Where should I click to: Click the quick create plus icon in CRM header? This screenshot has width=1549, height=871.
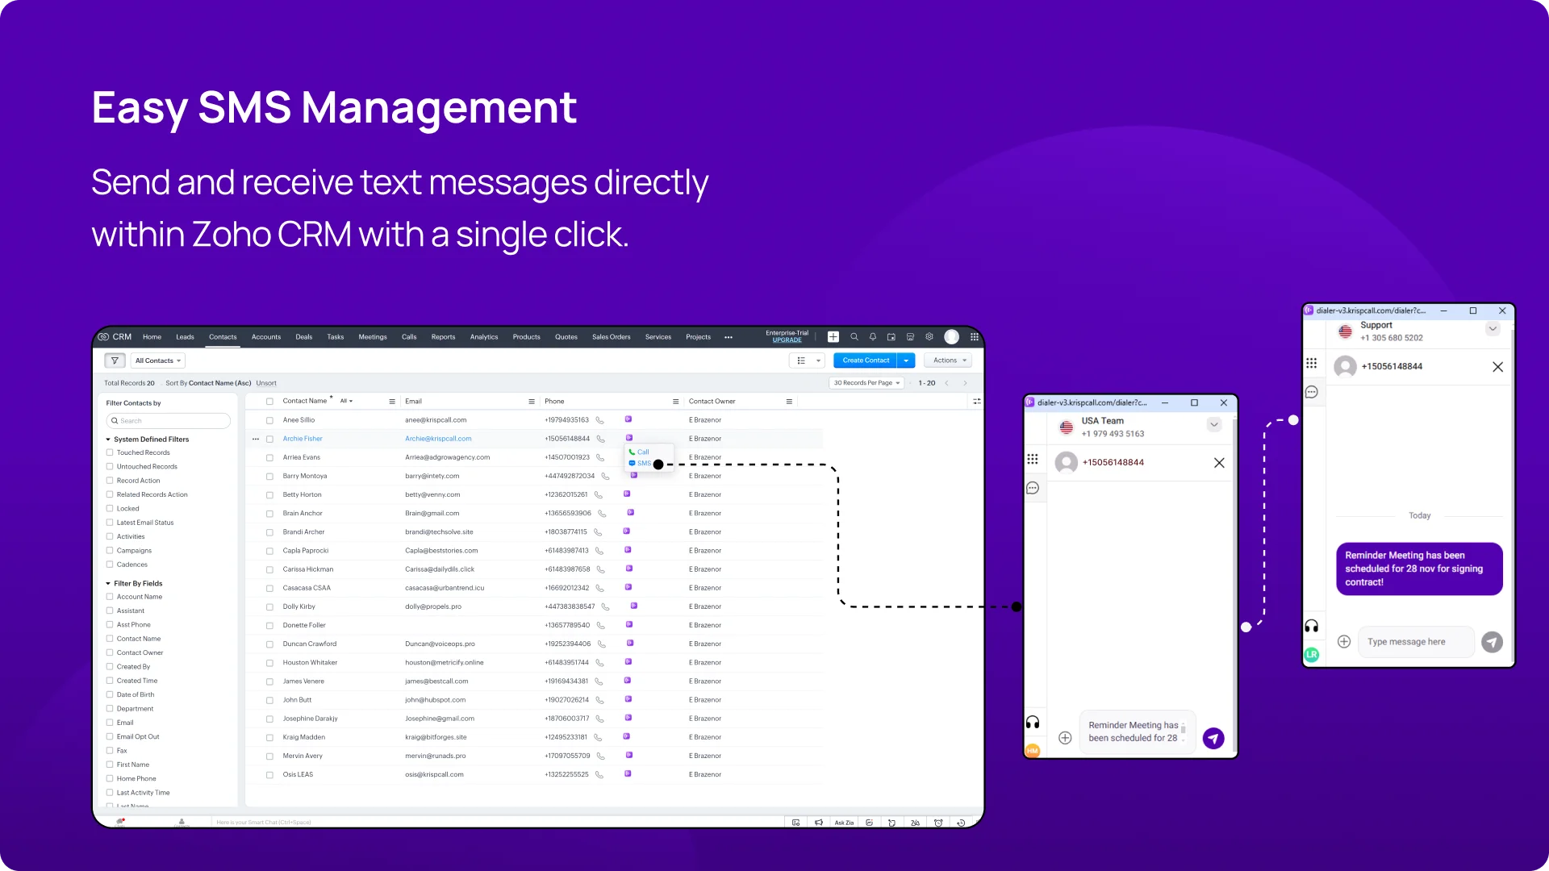(833, 337)
